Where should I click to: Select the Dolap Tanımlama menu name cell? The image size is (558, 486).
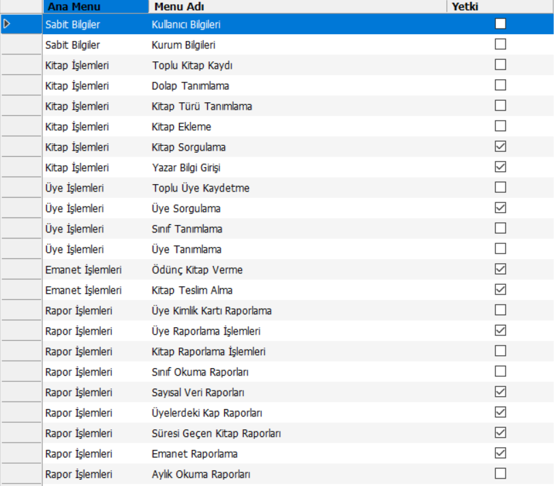pyautogui.click(x=191, y=86)
